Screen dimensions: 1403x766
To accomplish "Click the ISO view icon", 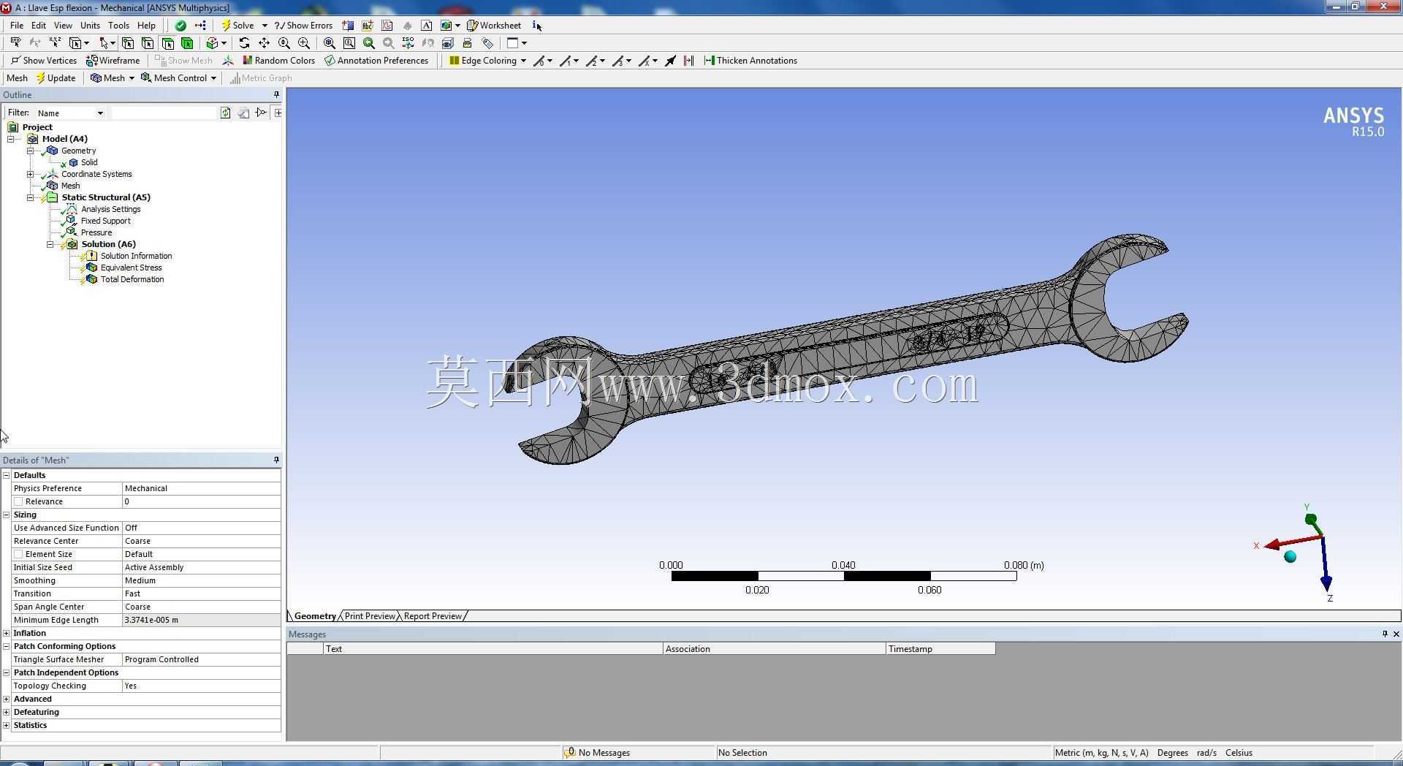I will (408, 43).
